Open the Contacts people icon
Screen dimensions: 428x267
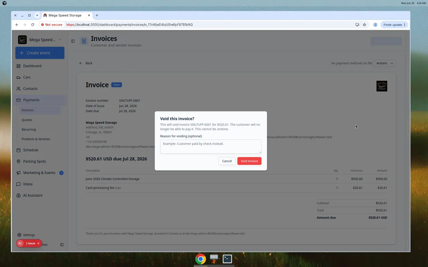18,89
